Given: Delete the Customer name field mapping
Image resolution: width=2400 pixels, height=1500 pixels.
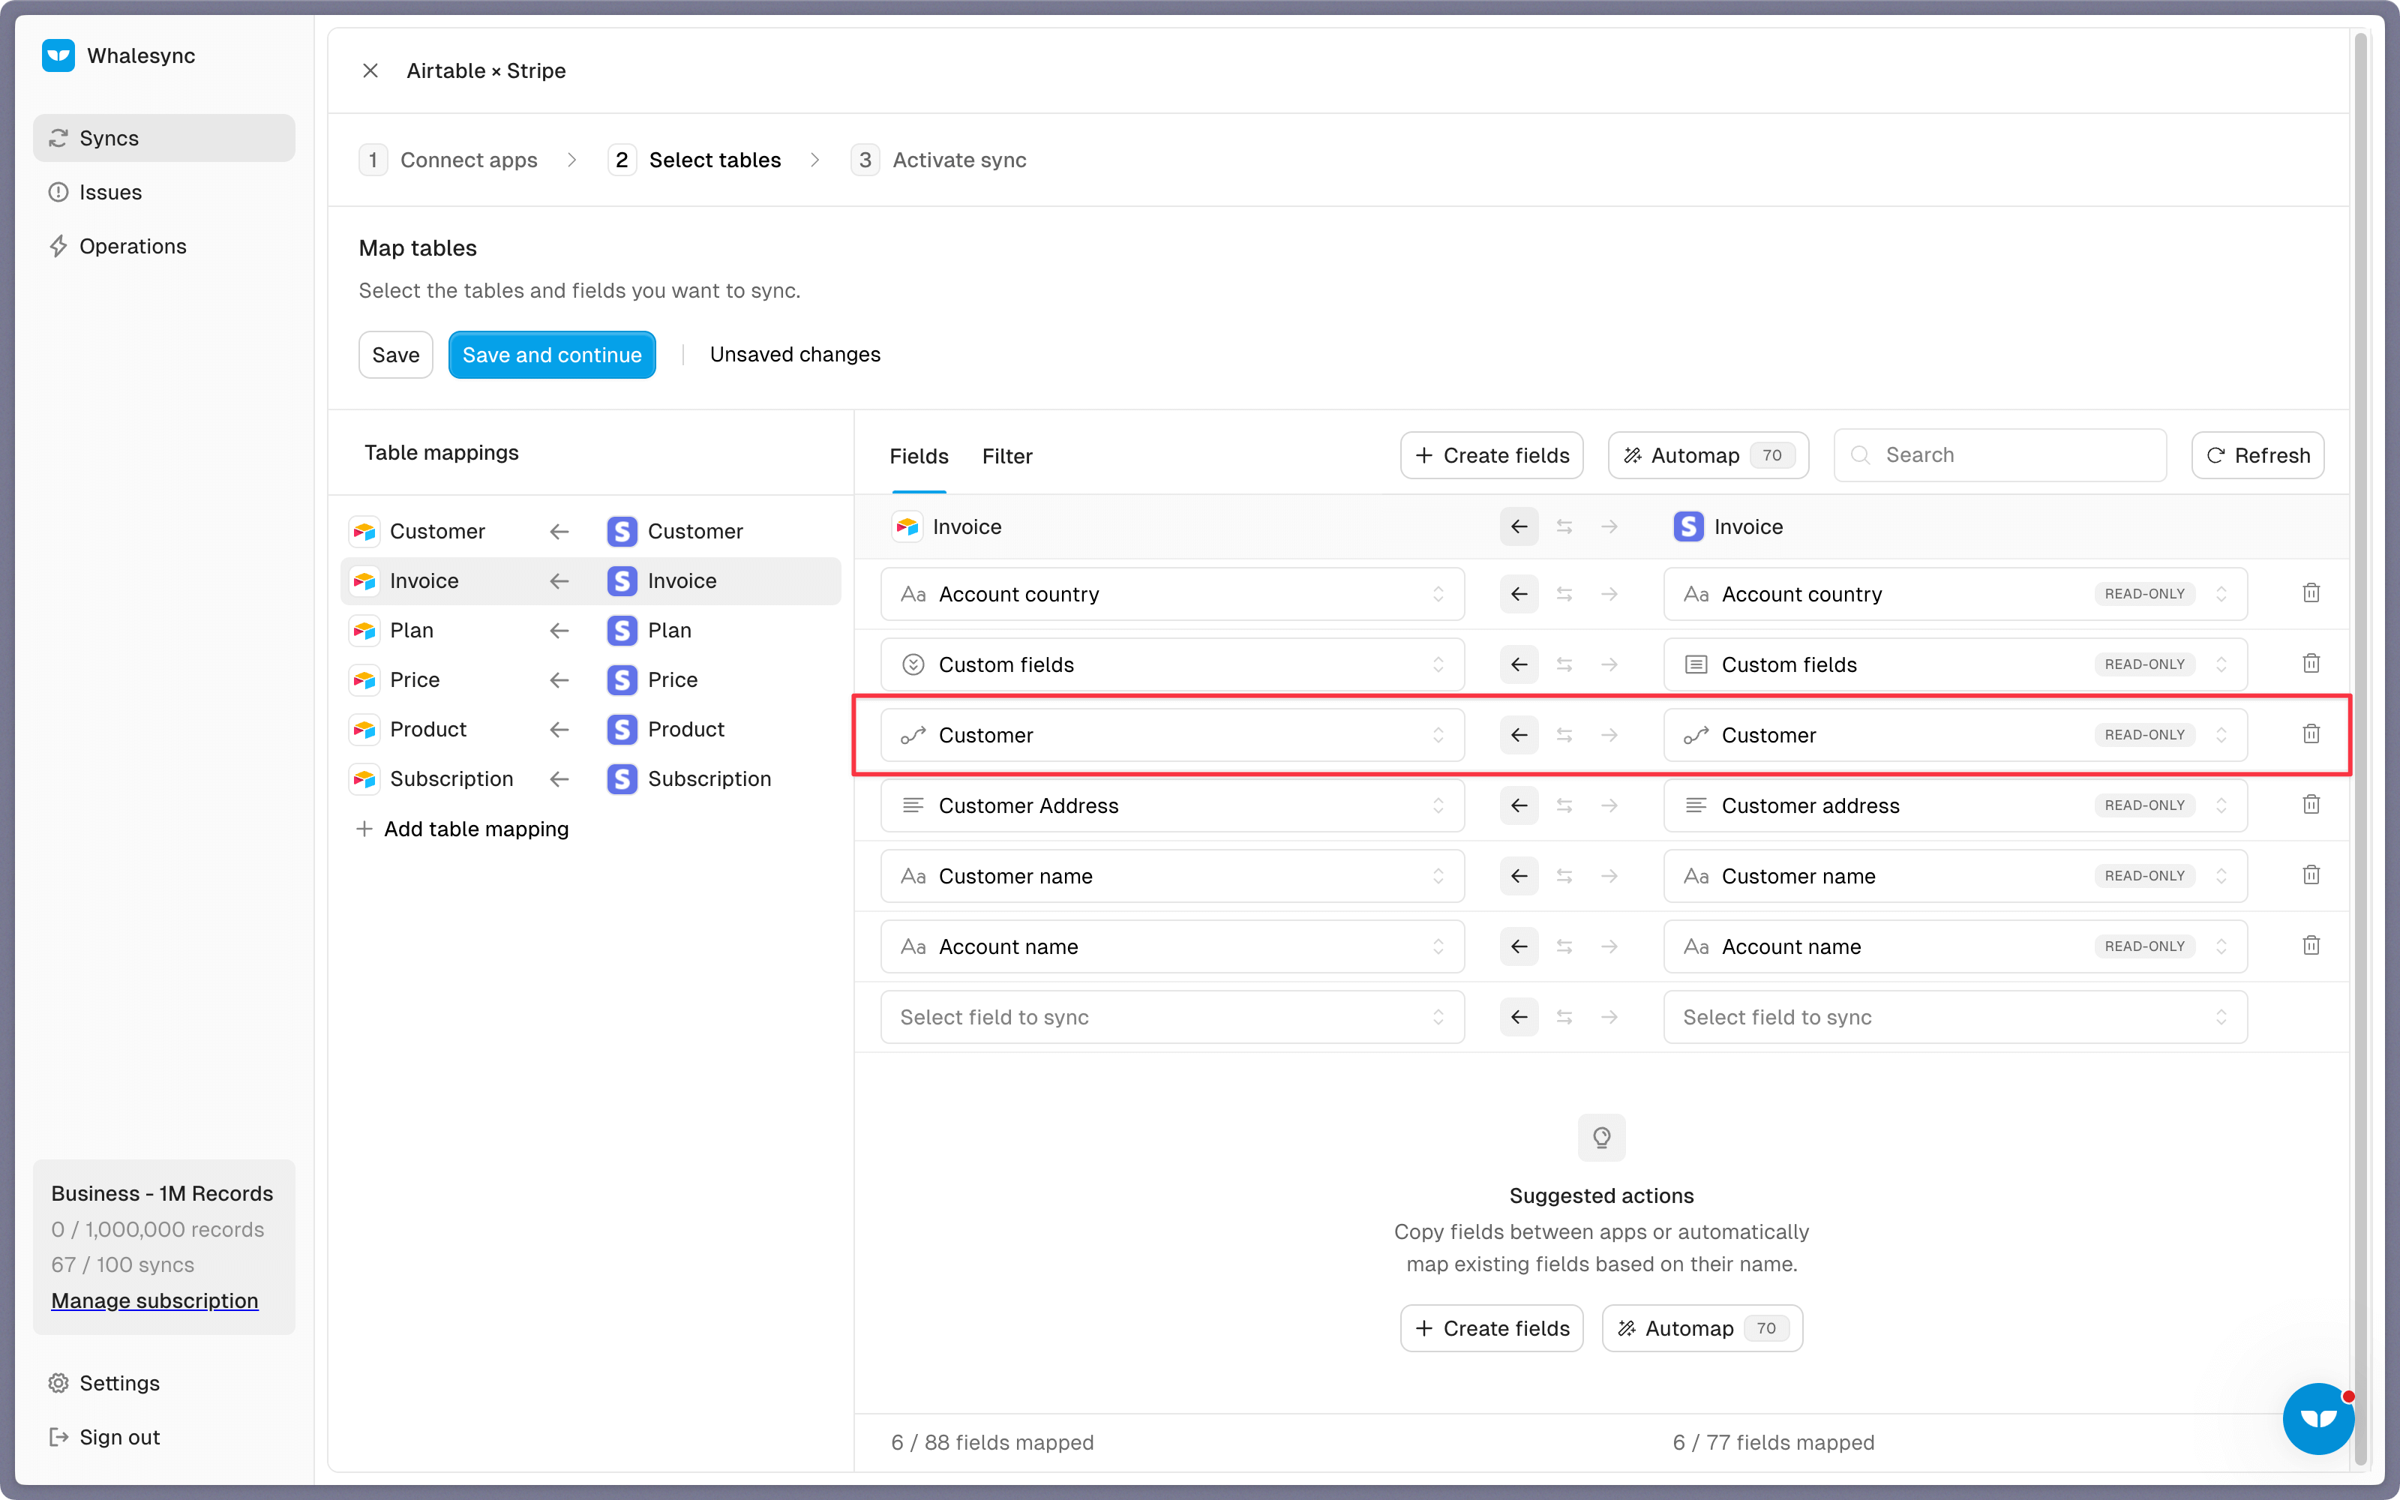Looking at the screenshot, I should [x=2311, y=875].
